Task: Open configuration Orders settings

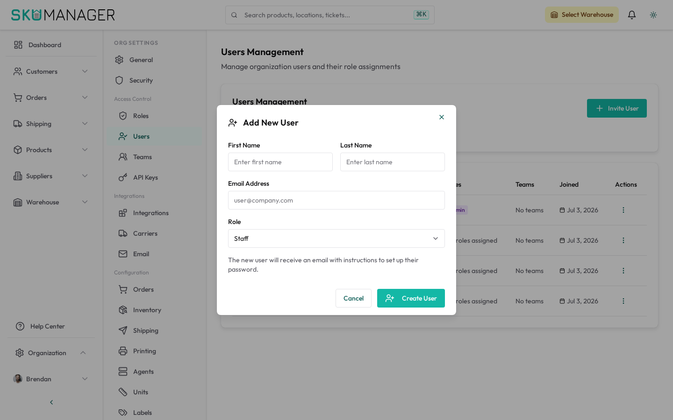Action: tap(155, 289)
